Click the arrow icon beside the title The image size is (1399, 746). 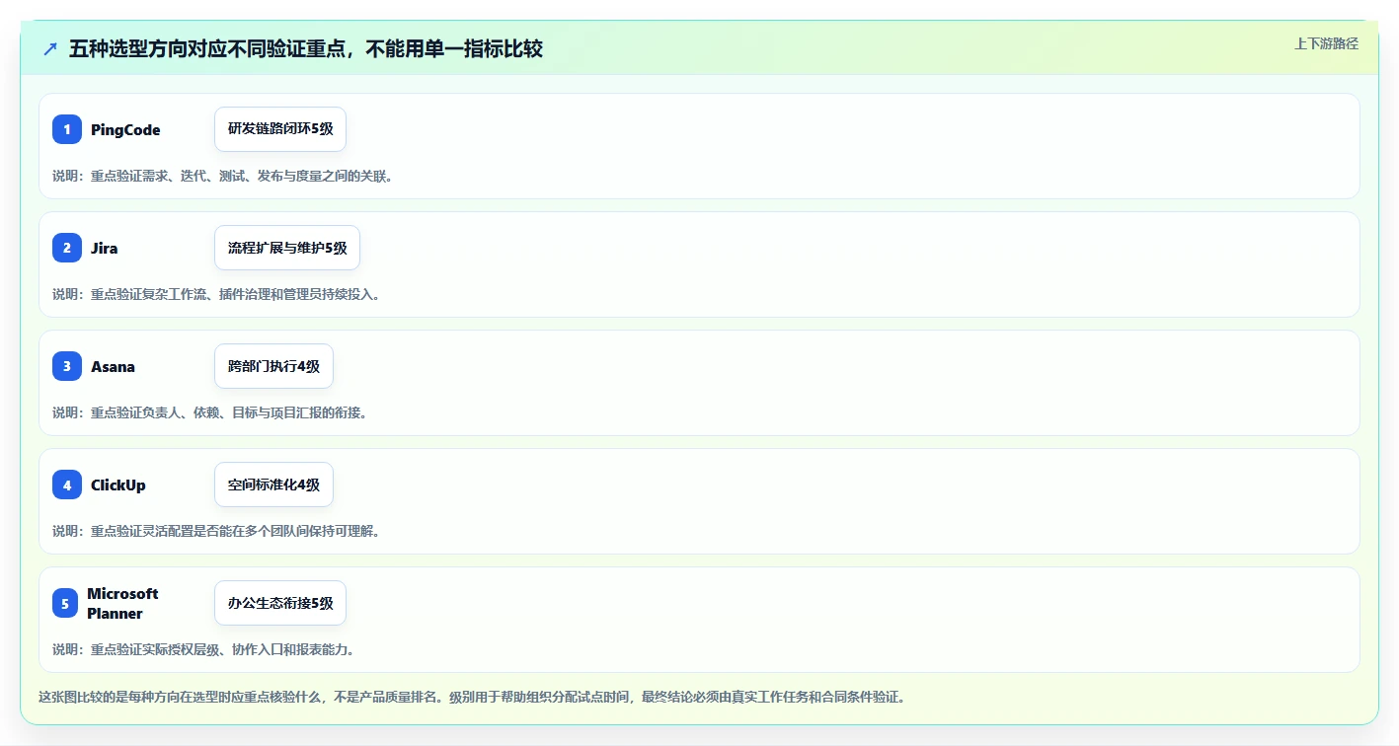(x=50, y=48)
